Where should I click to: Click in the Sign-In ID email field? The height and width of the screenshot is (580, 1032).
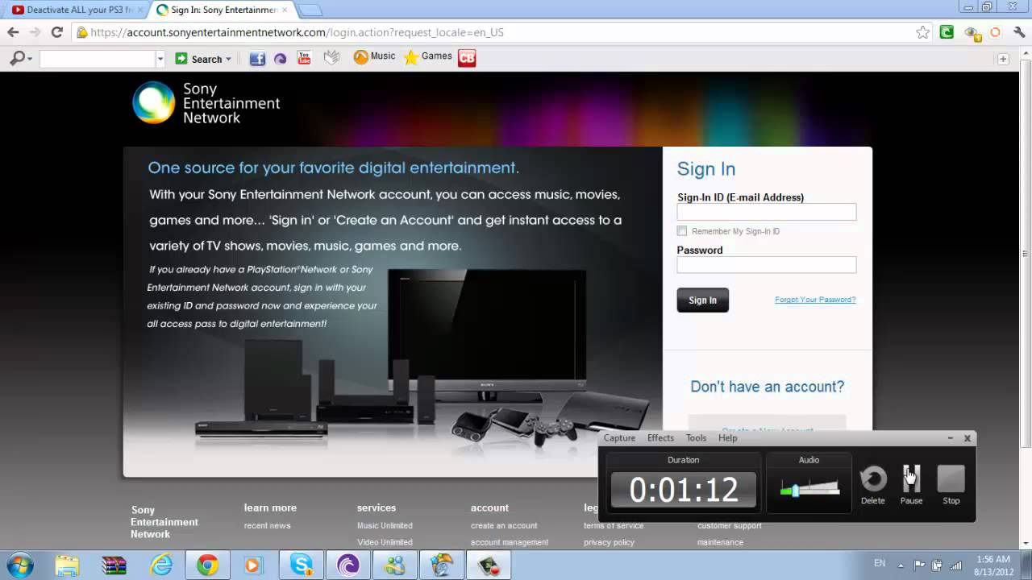(767, 212)
